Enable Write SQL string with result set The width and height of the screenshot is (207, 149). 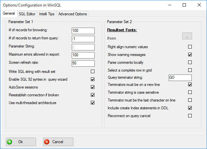point(92,71)
